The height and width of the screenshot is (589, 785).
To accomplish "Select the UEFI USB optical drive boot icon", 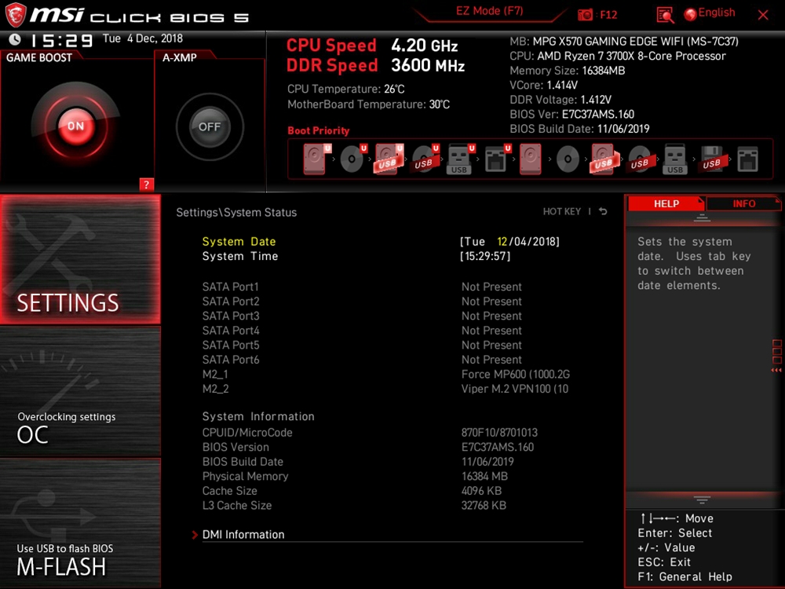I will (x=425, y=159).
